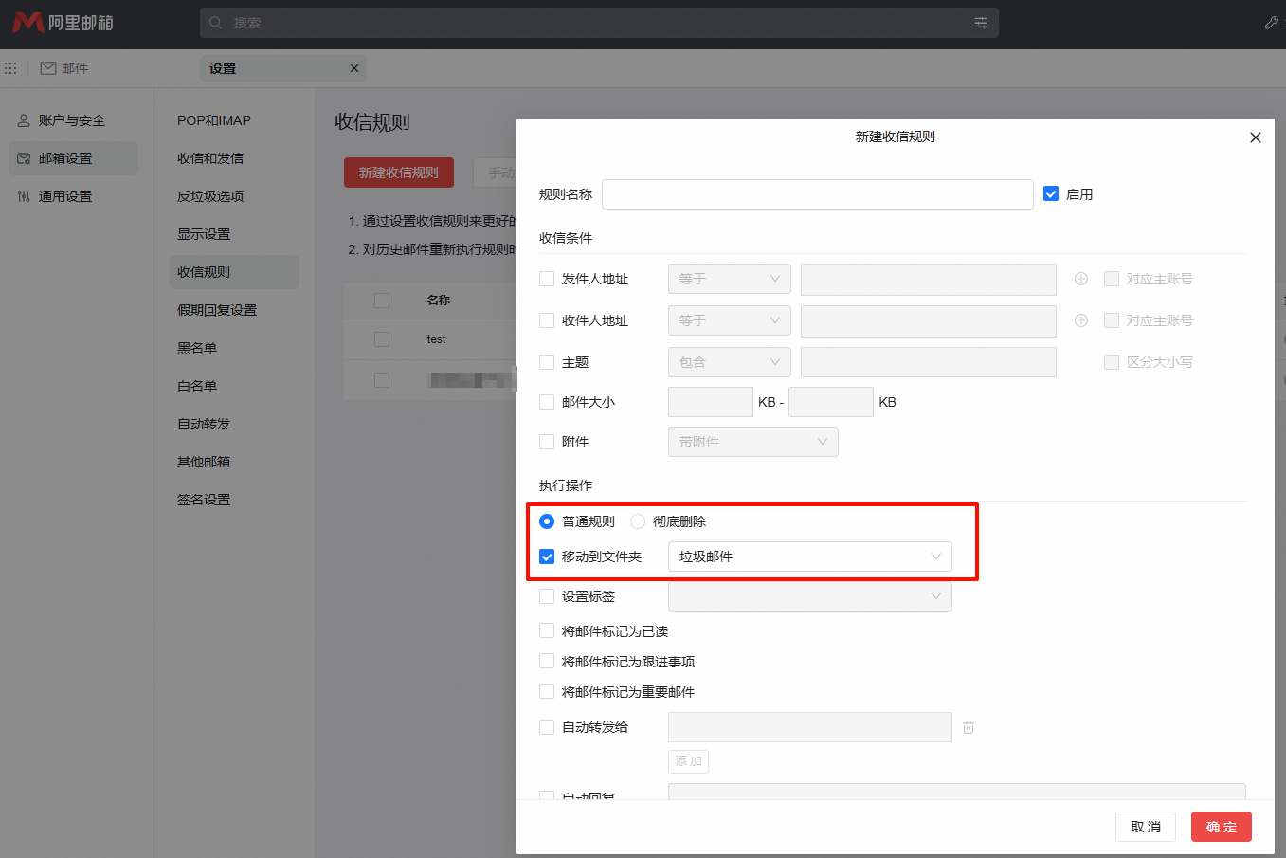
Task: Close the 设置 tab
Action: (x=354, y=68)
